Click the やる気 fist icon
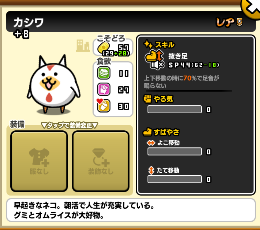 (148, 99)
